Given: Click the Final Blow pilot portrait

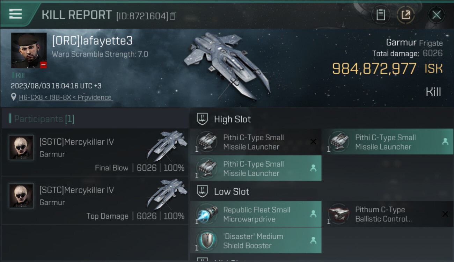Looking at the screenshot, I should coord(21,147).
